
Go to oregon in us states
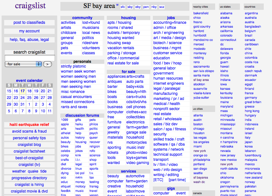point(225,182)
